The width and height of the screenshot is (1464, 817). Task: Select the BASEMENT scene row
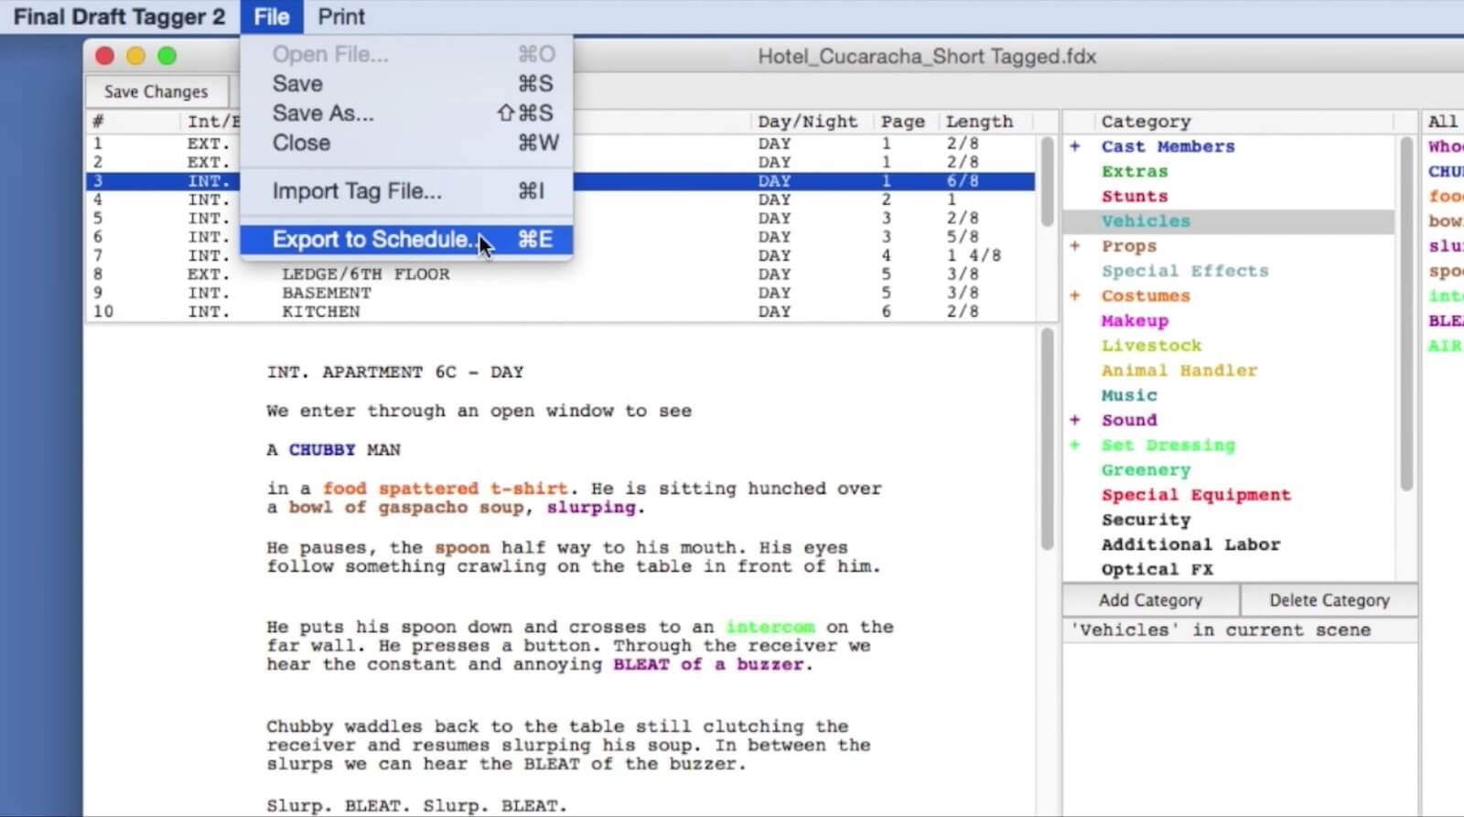point(560,293)
